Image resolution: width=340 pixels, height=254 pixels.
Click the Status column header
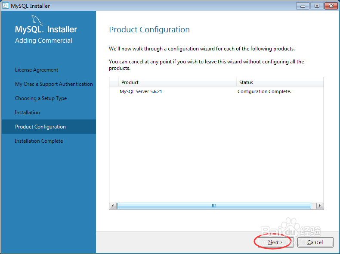tap(280, 82)
